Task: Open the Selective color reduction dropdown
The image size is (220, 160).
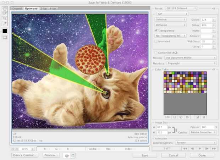Action: pos(170,20)
